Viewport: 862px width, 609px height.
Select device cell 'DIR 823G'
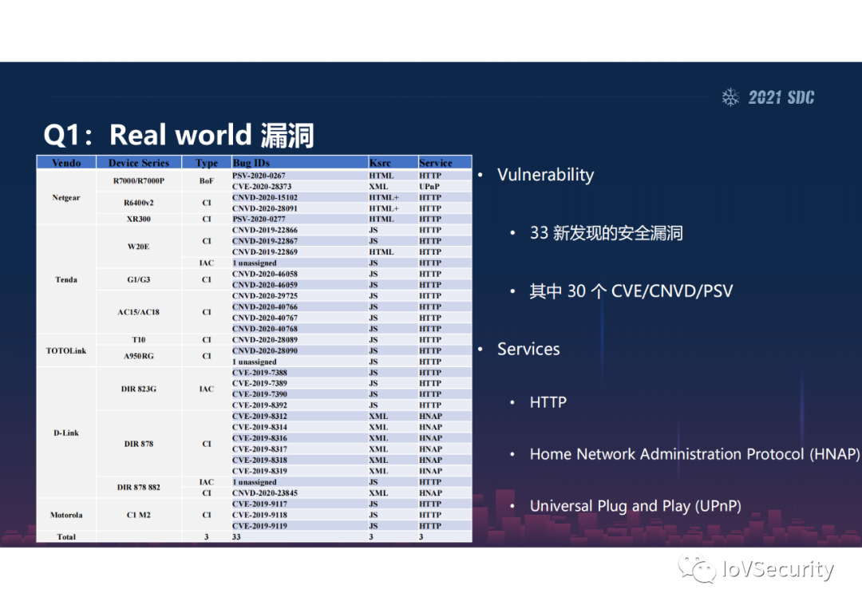point(139,389)
